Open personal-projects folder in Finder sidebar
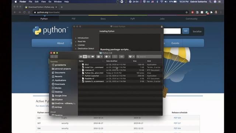 (x=63, y=69)
